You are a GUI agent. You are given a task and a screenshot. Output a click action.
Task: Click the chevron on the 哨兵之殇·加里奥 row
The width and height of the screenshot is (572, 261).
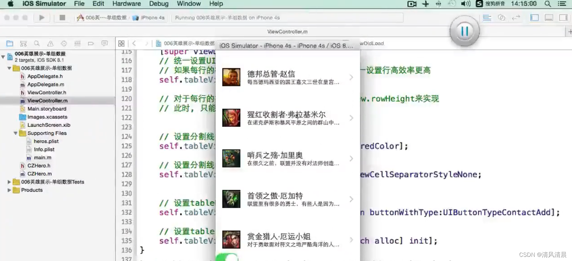pos(351,159)
